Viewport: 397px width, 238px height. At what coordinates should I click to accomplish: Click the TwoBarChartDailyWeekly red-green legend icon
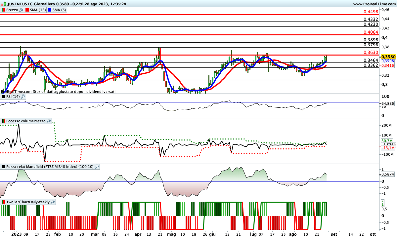pos(3,202)
